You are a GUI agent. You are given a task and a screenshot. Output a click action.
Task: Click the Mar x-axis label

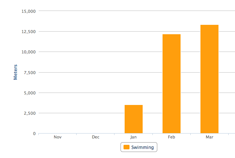pyautogui.click(x=209, y=137)
